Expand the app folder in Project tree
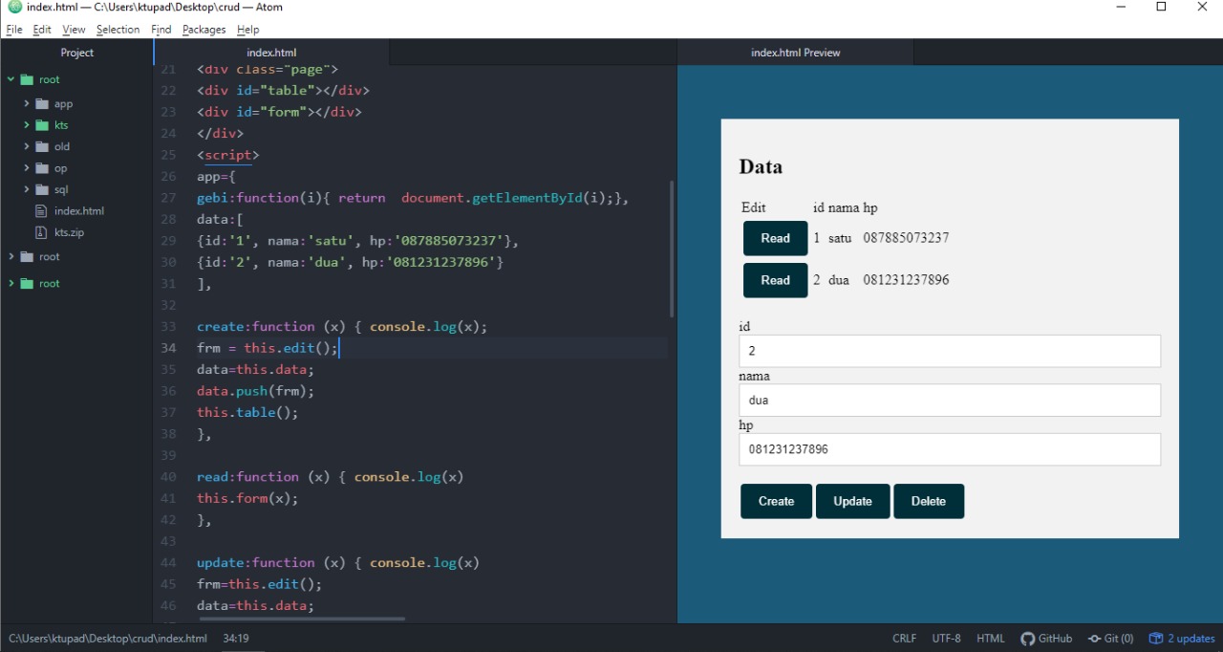Screen dimensions: 1223x652 (x=25, y=103)
